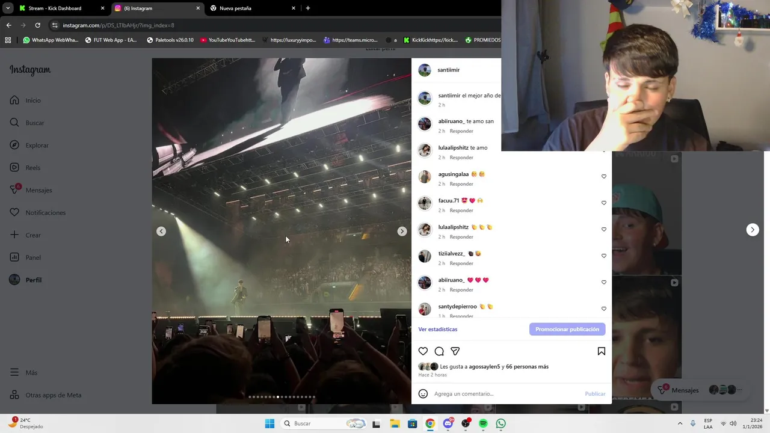Focus the 'Agrega un comentario' field

[505, 394]
